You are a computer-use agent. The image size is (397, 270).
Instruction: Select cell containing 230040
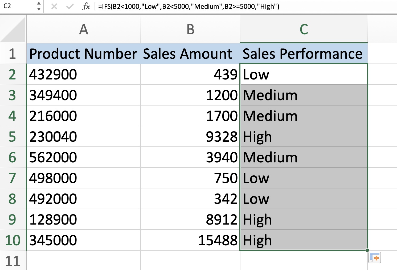tap(84, 137)
